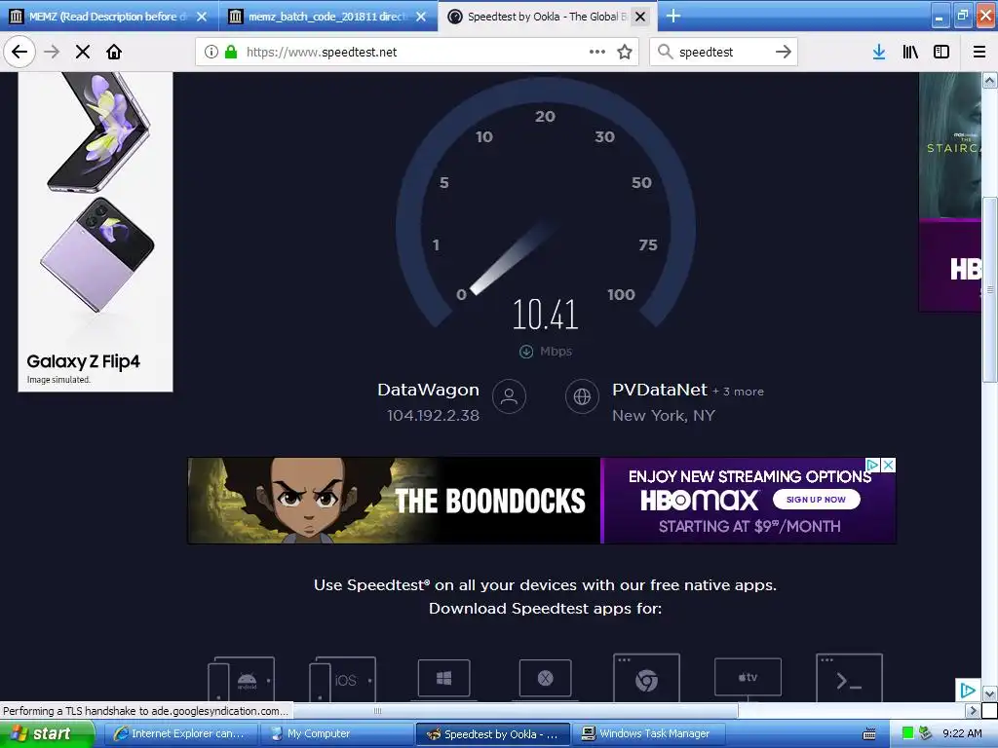Open the library bookmarks icon
998x748 pixels.
tap(910, 52)
